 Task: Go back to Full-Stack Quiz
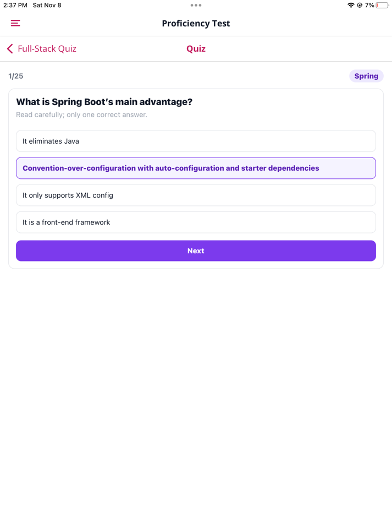pos(47,49)
